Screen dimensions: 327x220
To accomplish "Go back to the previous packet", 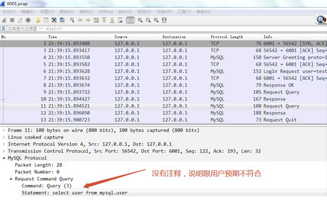I will click(x=80, y=20).
